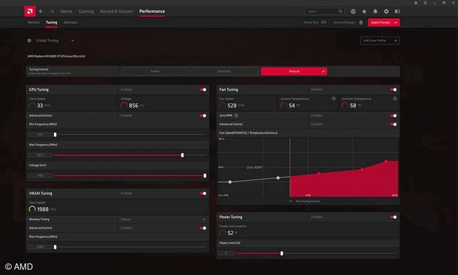Click the Power Limit slider handle
Image resolution: width=458 pixels, height=275 pixels.
click(282, 253)
